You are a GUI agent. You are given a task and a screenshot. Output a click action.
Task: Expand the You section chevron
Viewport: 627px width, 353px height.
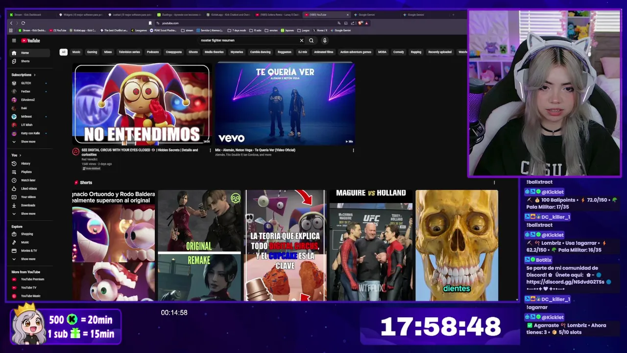21,155
